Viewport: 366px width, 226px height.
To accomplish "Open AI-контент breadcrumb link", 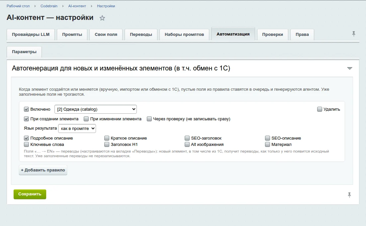I will click(x=77, y=6).
